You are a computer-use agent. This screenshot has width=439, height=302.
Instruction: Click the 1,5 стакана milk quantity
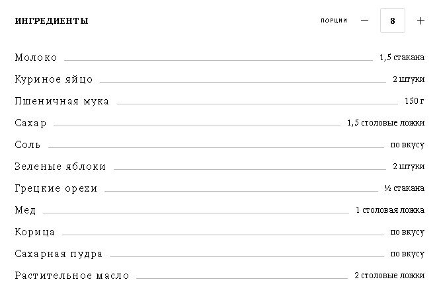402,57
